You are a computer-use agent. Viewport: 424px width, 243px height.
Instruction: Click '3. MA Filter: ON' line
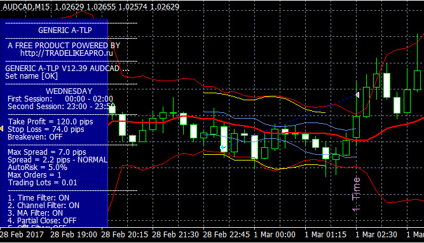35,213
